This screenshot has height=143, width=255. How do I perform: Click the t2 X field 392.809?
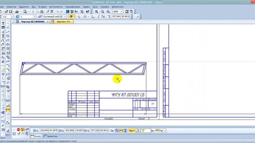tap(69, 131)
